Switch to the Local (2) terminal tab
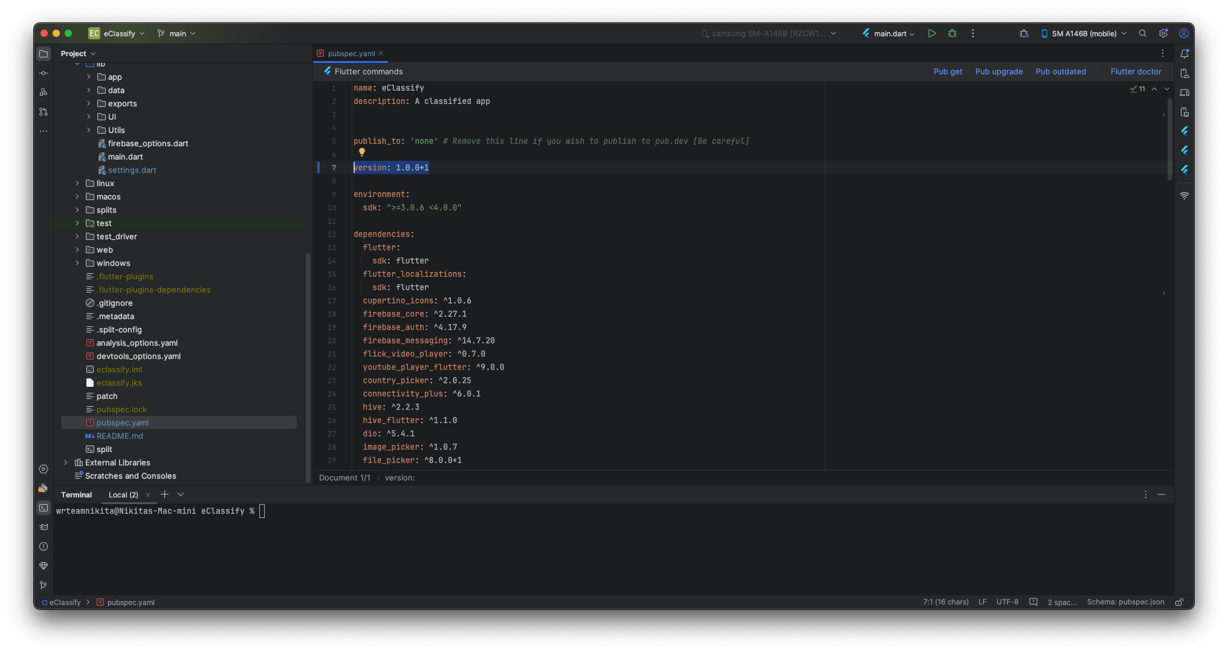Screen dimensions: 1228x654 tap(123, 494)
